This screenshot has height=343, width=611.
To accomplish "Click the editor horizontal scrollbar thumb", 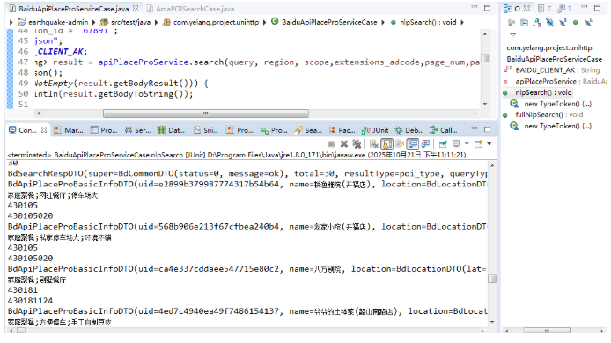I will pos(206,113).
